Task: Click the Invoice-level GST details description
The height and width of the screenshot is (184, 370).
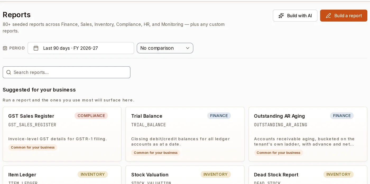Action: (x=58, y=139)
